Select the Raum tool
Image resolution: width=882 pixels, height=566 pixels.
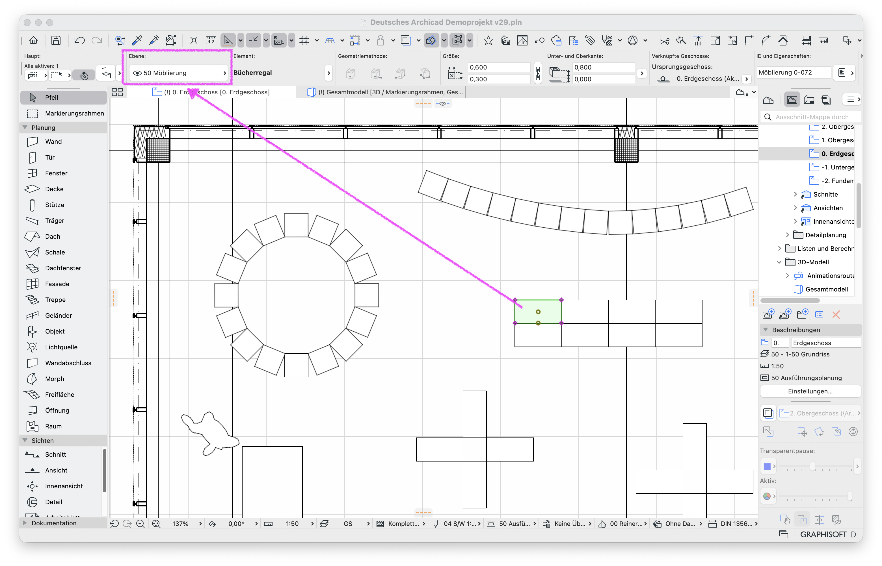63,426
